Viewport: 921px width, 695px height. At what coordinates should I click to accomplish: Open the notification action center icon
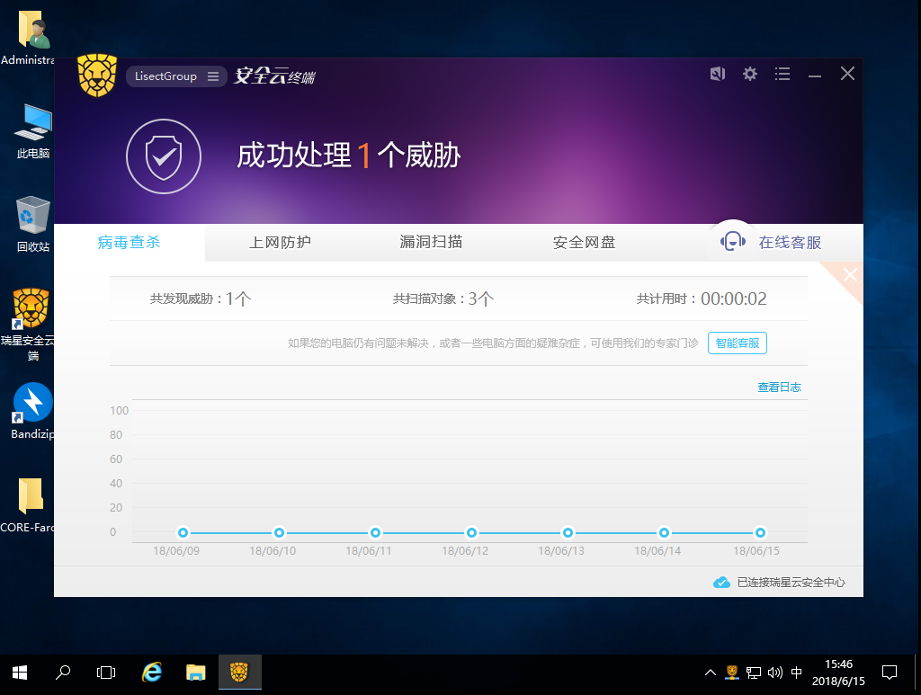tap(890, 673)
